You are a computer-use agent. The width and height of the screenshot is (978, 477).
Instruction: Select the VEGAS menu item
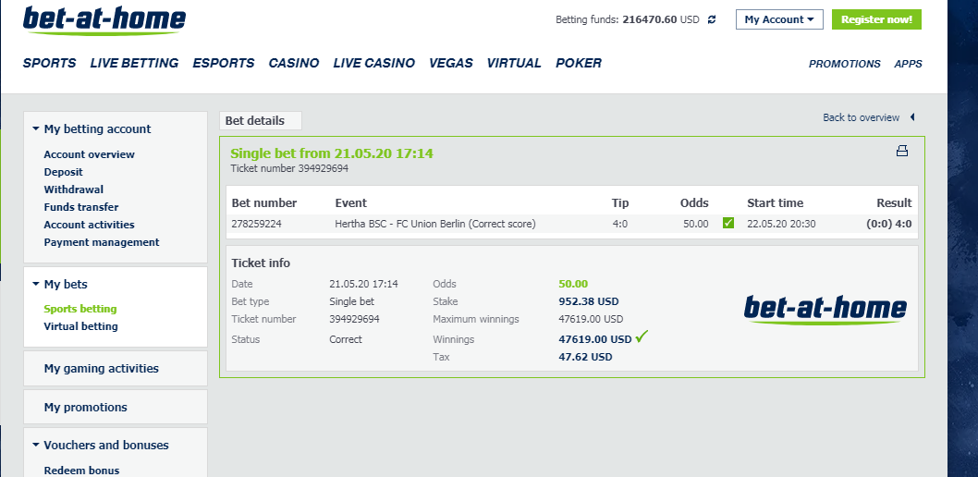click(x=451, y=63)
